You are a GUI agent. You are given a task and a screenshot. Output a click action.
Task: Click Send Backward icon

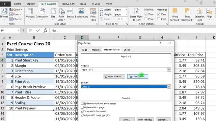point(188,11)
